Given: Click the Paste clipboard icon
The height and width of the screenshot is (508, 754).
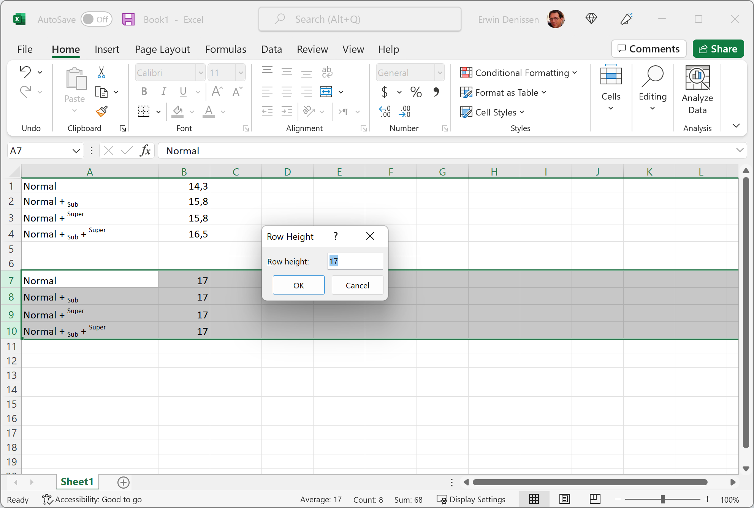Looking at the screenshot, I should (x=76, y=79).
